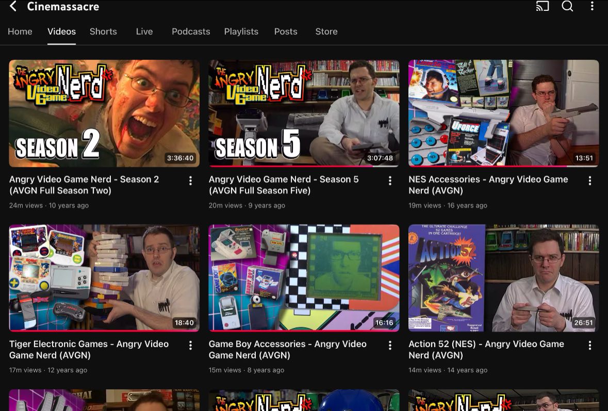This screenshot has width=608, height=411.
Task: Select '14m views · 14 years ago' text
Action: tap(448, 370)
